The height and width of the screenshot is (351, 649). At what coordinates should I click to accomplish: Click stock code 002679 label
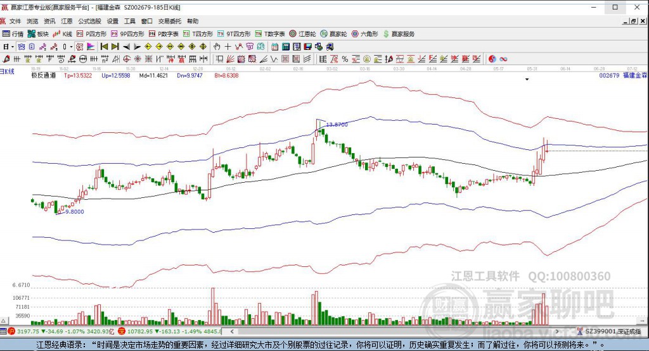(x=609, y=75)
